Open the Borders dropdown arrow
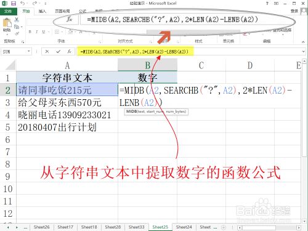 coord(62,32)
